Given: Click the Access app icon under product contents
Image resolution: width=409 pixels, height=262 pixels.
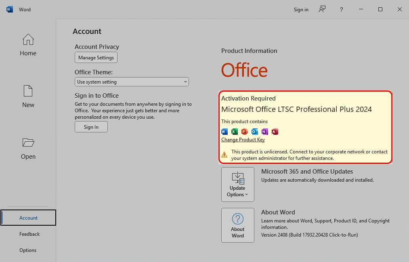Looking at the screenshot, I should 275,132.
